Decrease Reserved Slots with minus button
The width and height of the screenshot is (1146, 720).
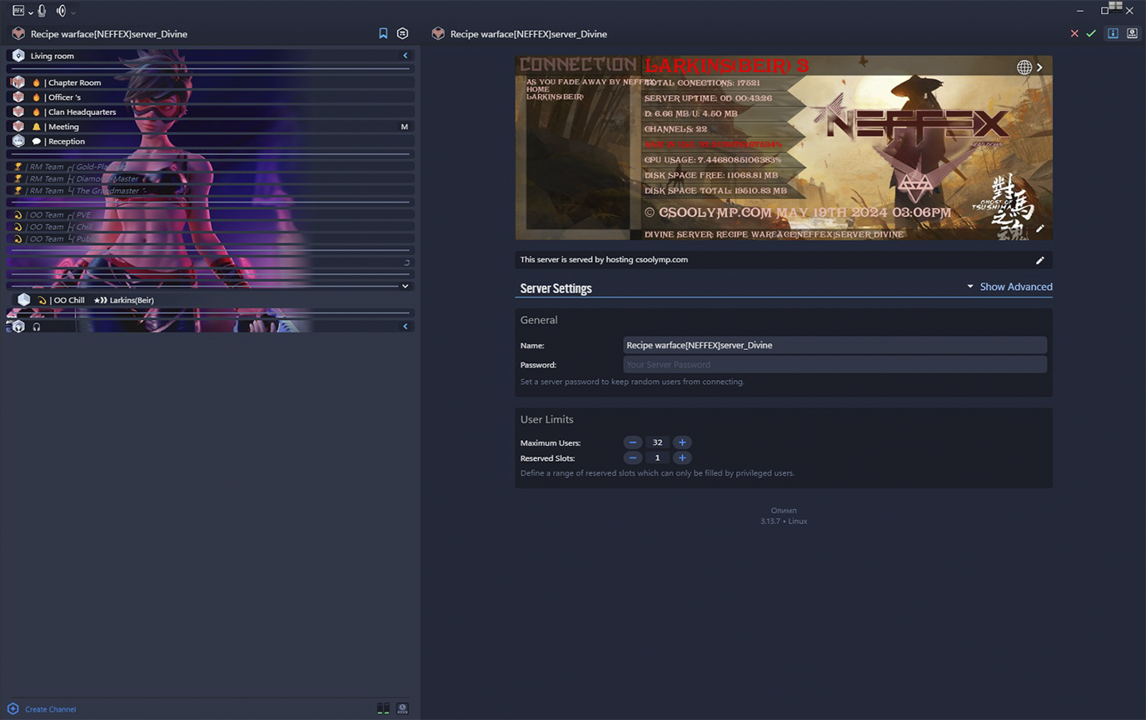point(633,457)
